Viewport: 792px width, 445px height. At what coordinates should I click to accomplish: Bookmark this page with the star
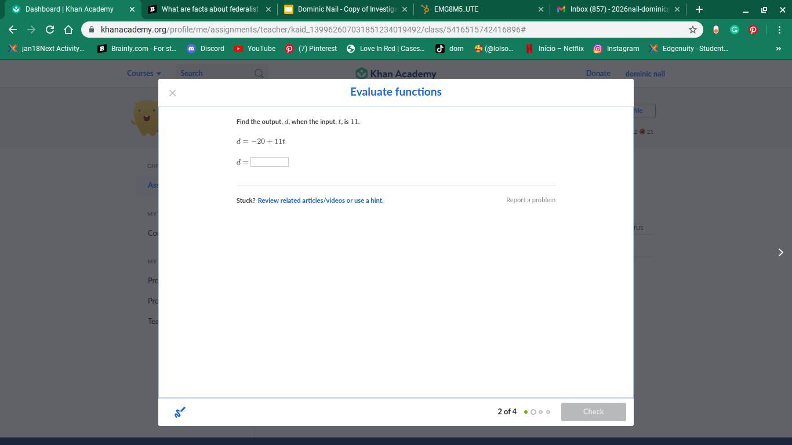coord(692,30)
